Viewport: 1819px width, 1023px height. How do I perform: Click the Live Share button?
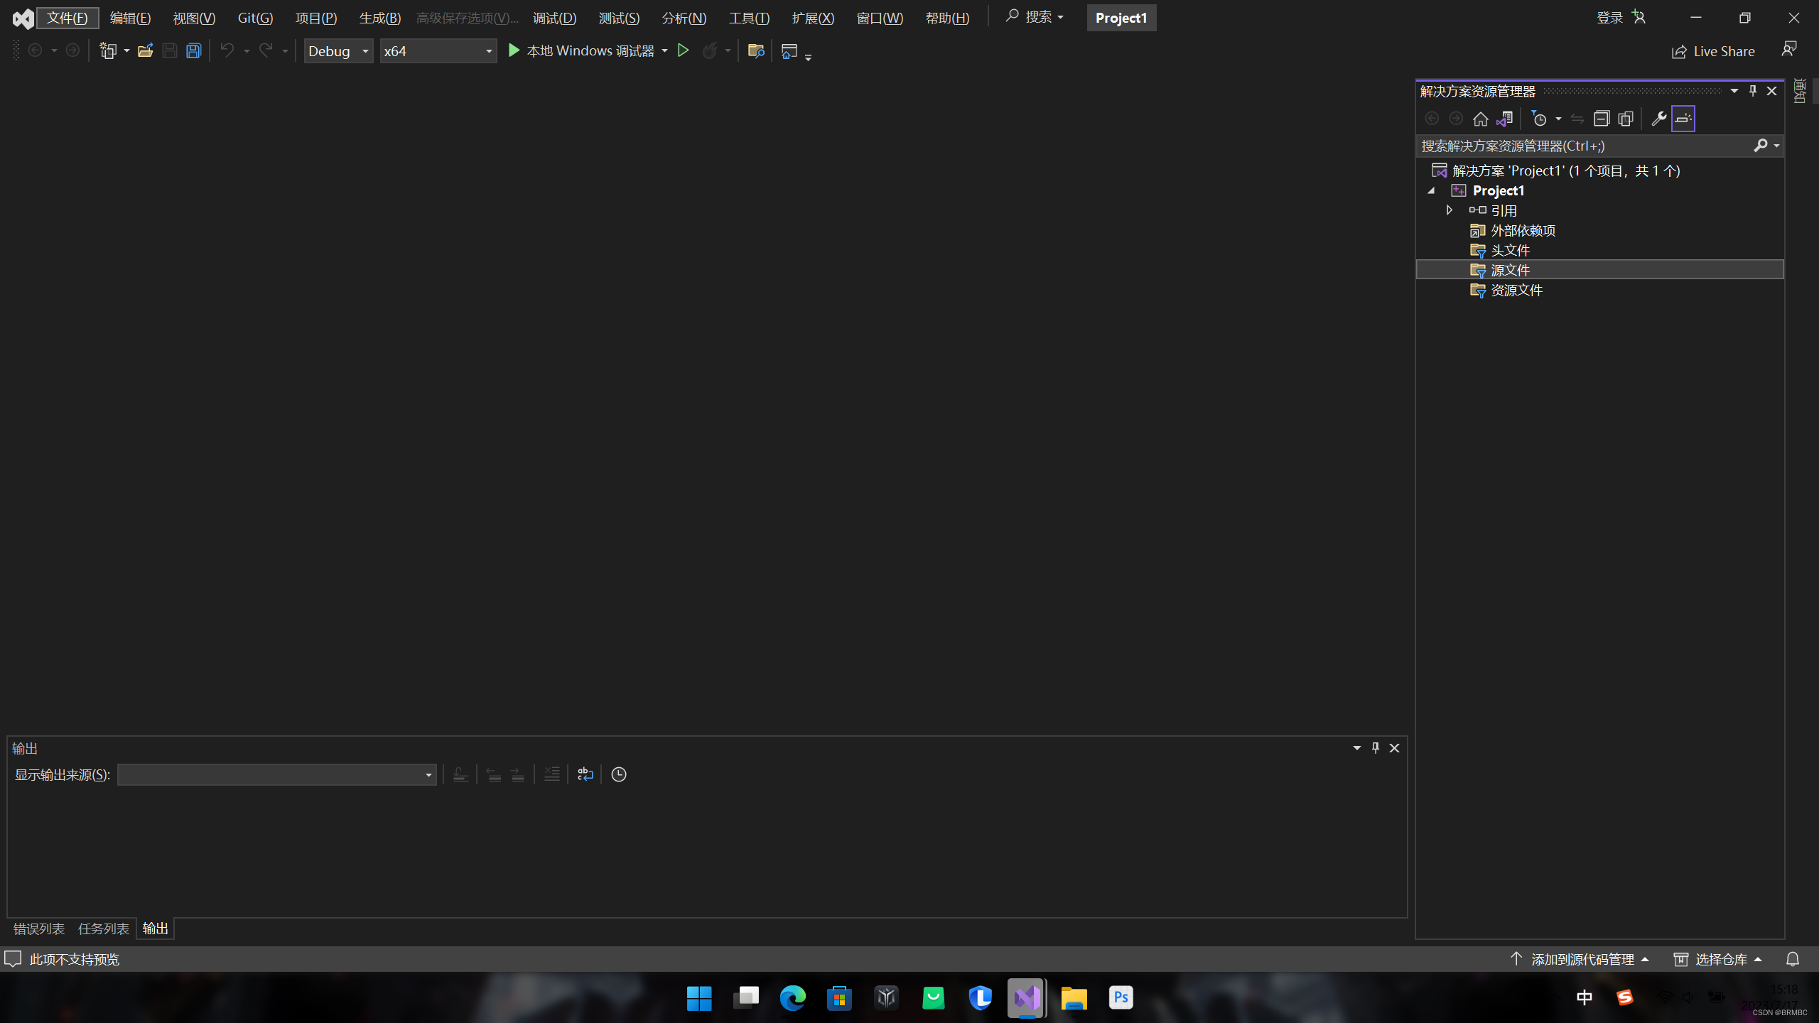pyautogui.click(x=1713, y=51)
